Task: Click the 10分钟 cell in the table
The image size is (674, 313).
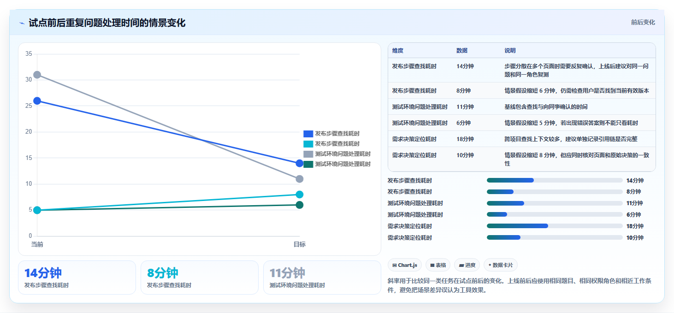Action: pyautogui.click(x=465, y=155)
